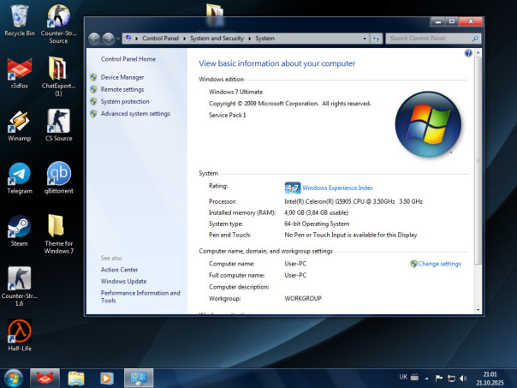
Task: Click the Windows Start orb
Action: point(14,377)
